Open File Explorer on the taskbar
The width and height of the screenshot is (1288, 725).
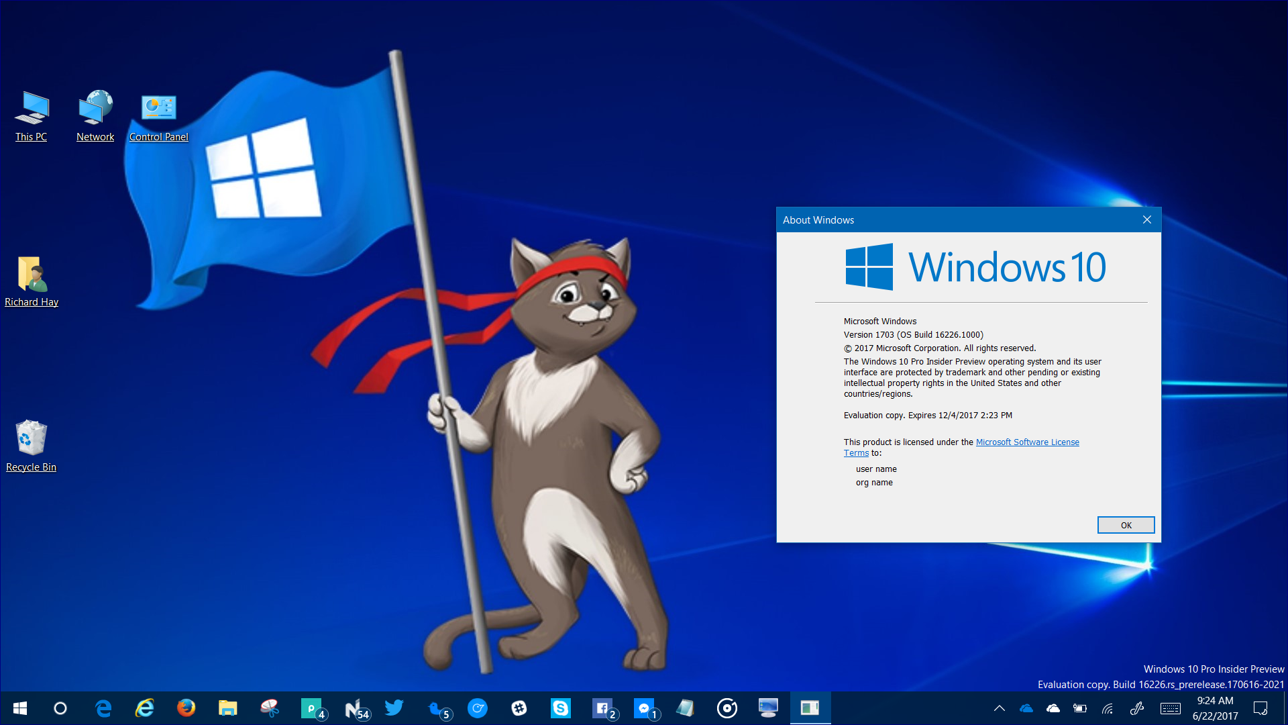click(227, 708)
